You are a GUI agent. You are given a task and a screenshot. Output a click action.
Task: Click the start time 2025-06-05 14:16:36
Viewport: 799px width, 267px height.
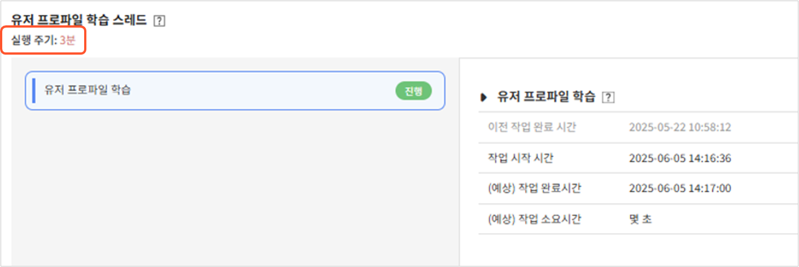click(x=680, y=158)
